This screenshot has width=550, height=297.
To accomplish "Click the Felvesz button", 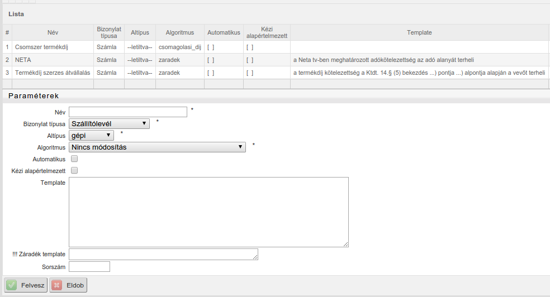I will (26, 285).
